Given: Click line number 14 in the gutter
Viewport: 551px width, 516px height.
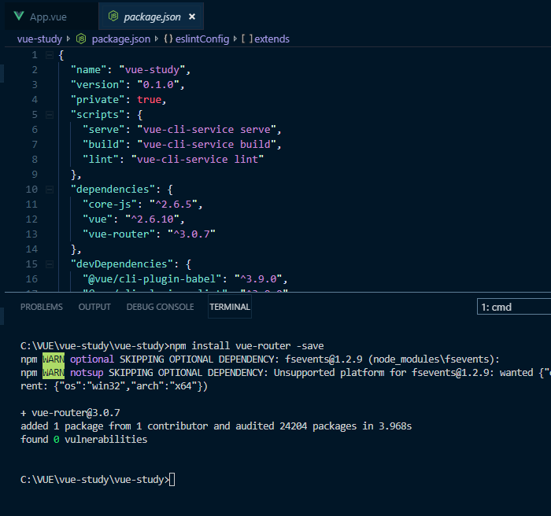Looking at the screenshot, I should pyautogui.click(x=31, y=249).
